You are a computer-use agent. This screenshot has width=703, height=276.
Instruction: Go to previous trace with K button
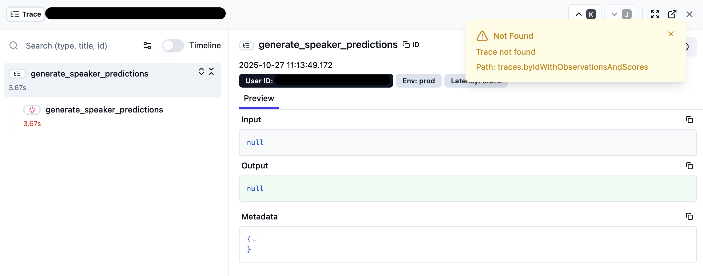pyautogui.click(x=585, y=14)
